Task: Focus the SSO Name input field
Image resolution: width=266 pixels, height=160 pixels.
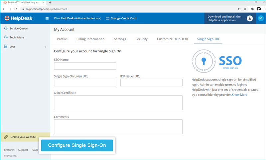Action: pos(85,66)
